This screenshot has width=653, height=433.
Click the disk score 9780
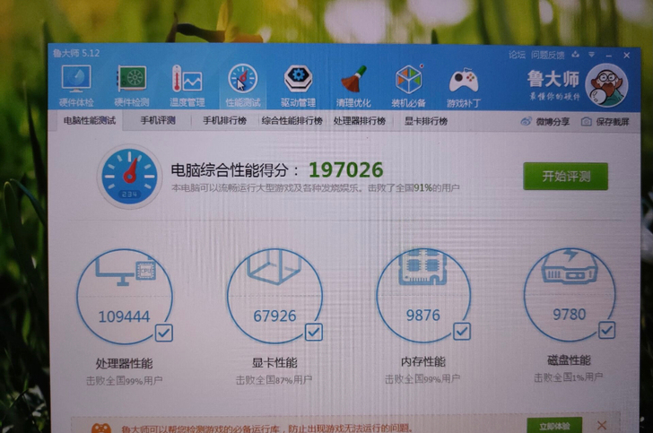click(570, 314)
